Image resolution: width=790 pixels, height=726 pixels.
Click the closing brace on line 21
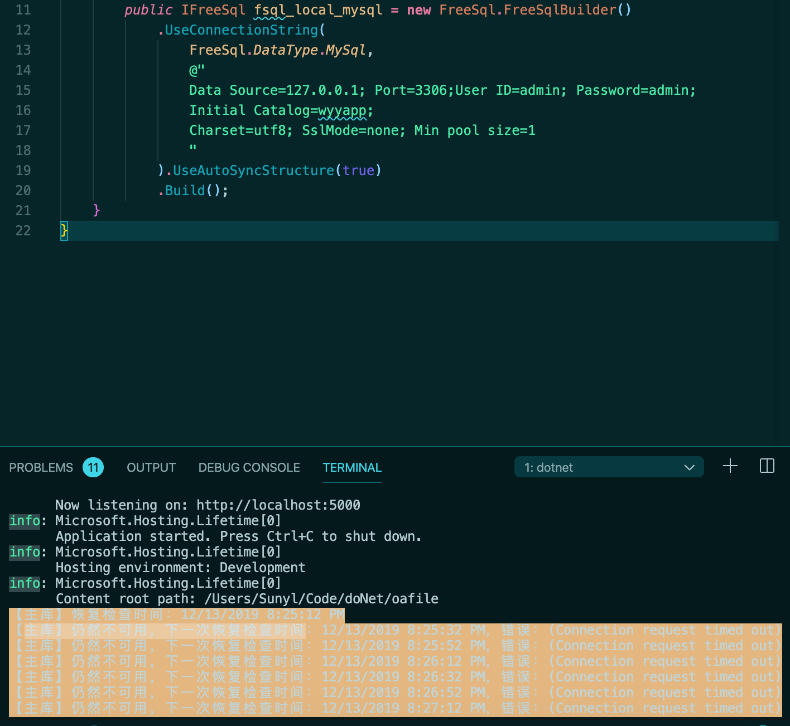coord(97,211)
